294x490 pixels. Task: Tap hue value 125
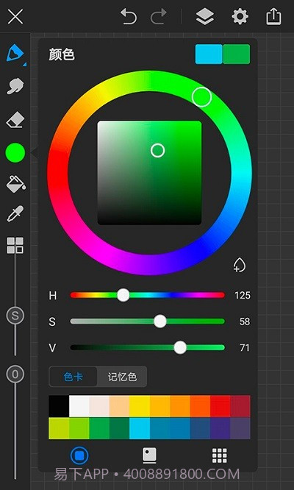click(243, 295)
